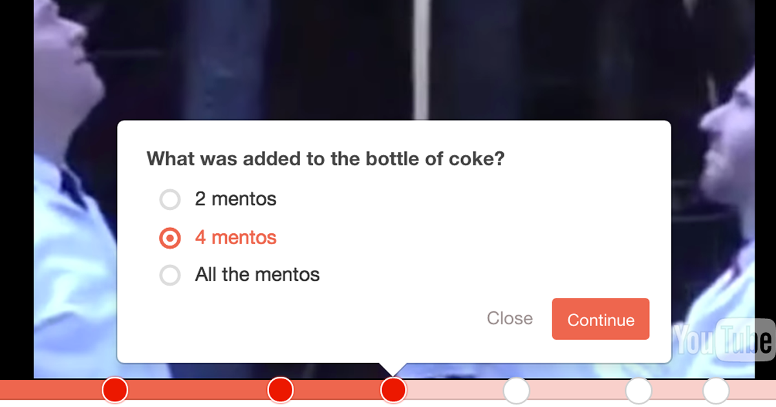Click the question heading about the coke bottle
Screen dimensions: 776x407
pyautogui.click(x=325, y=159)
